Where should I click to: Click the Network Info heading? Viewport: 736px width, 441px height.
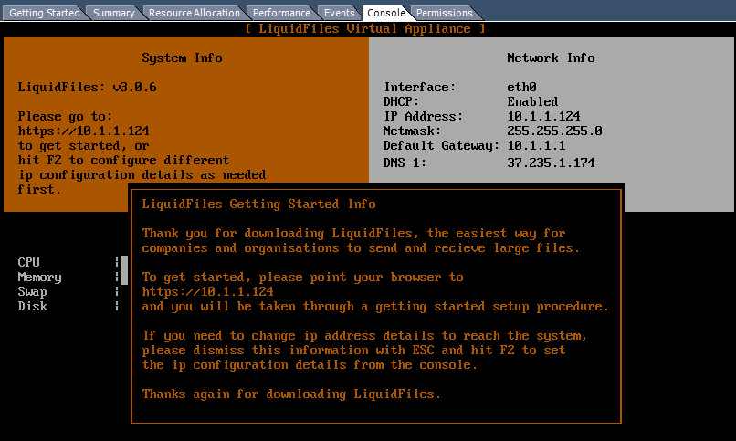point(551,58)
